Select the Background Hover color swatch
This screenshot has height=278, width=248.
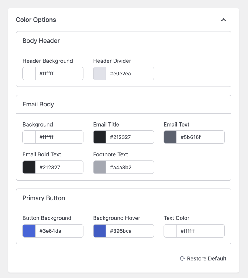[x=99, y=231]
